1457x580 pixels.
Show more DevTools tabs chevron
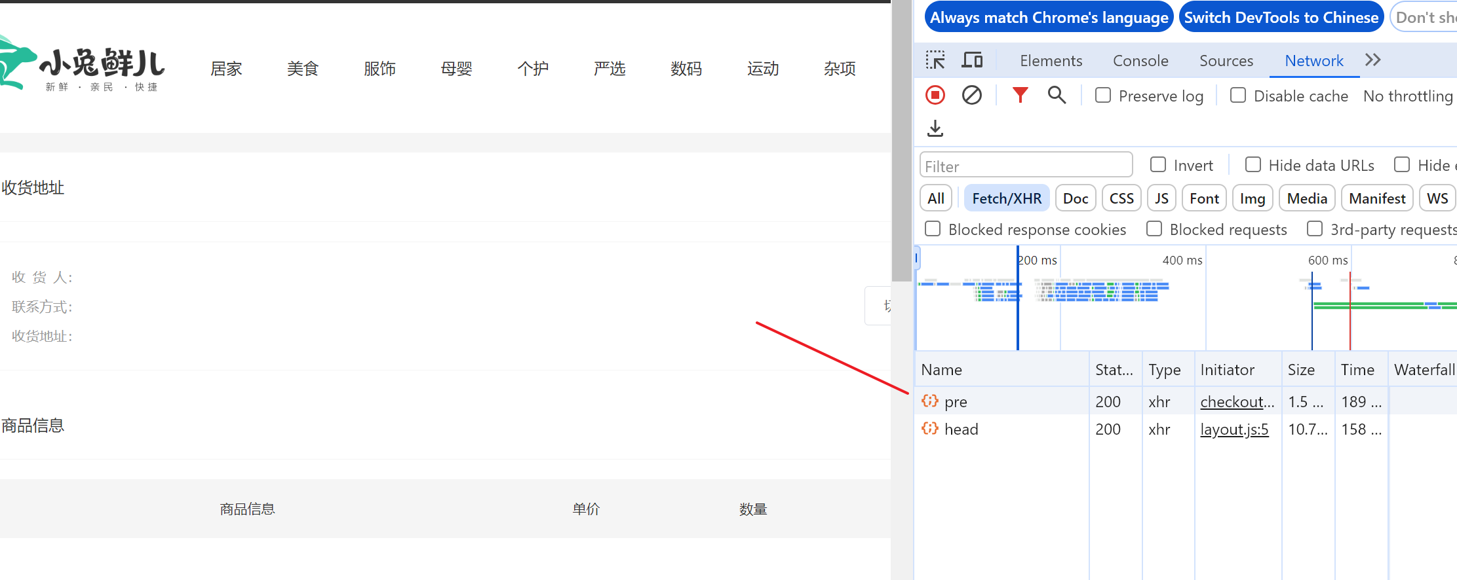1373,60
